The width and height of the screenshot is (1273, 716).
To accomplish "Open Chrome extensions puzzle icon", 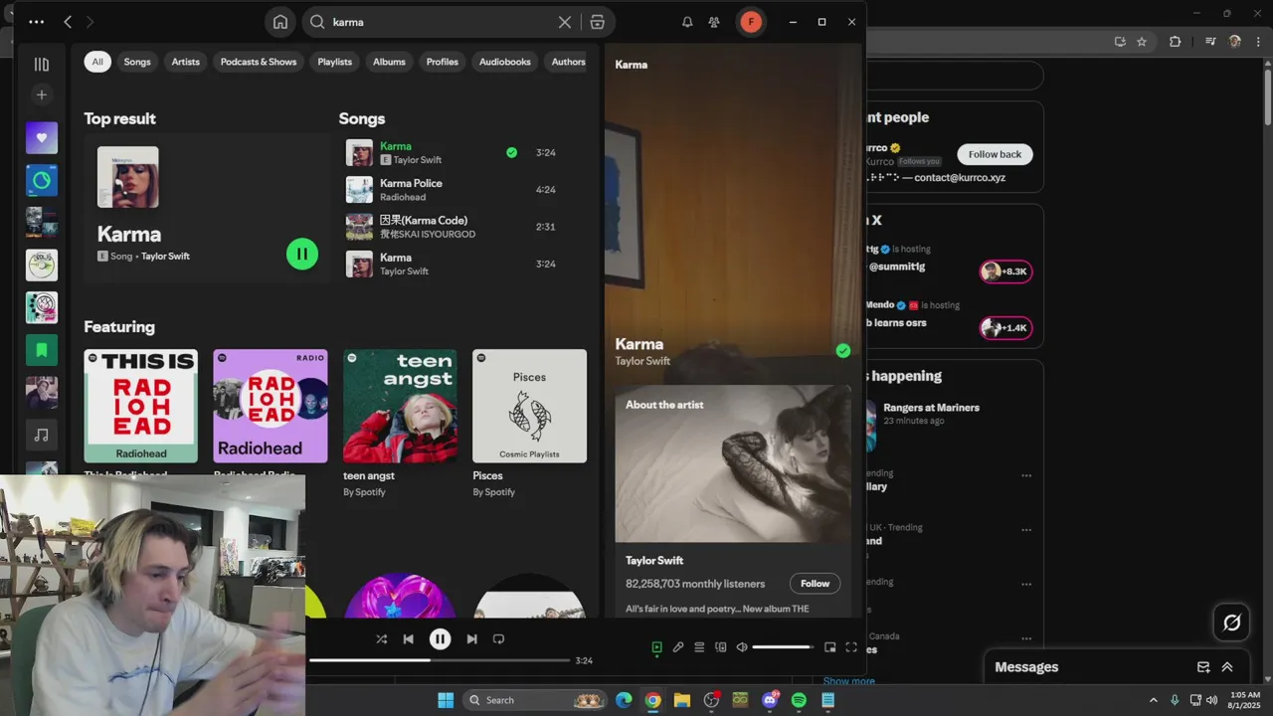I will pos(1176,42).
